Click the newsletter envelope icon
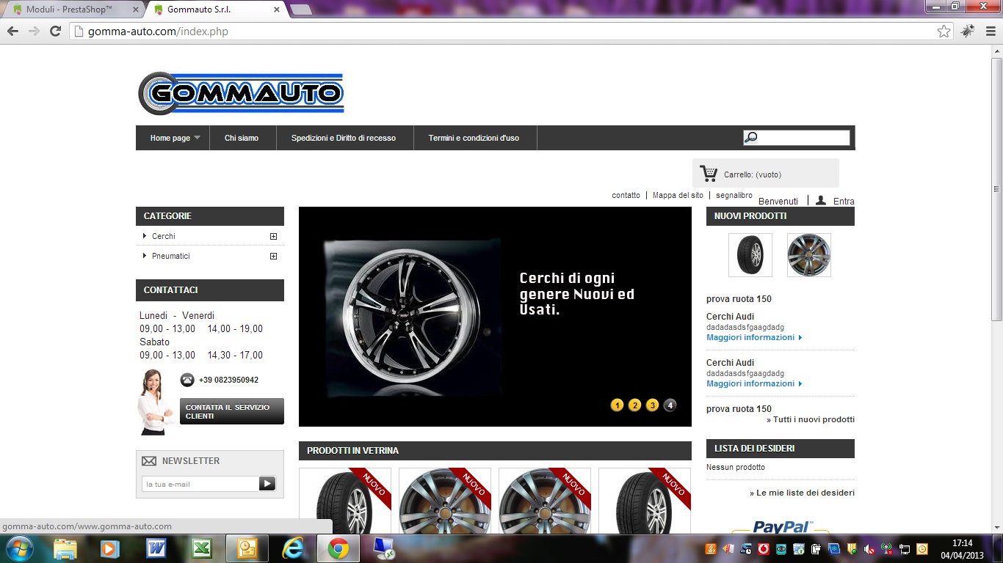1003x563 pixels. [149, 461]
